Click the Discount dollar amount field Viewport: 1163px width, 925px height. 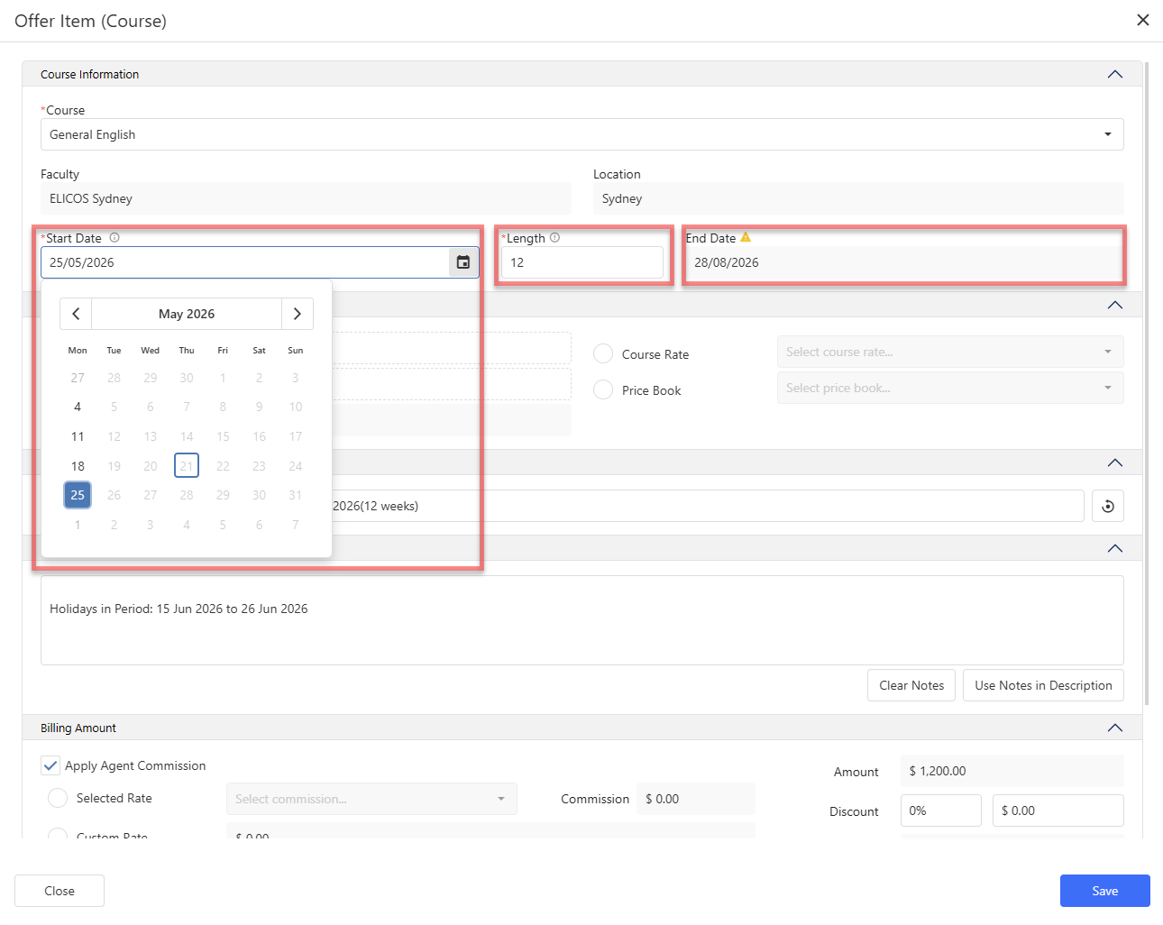1058,811
